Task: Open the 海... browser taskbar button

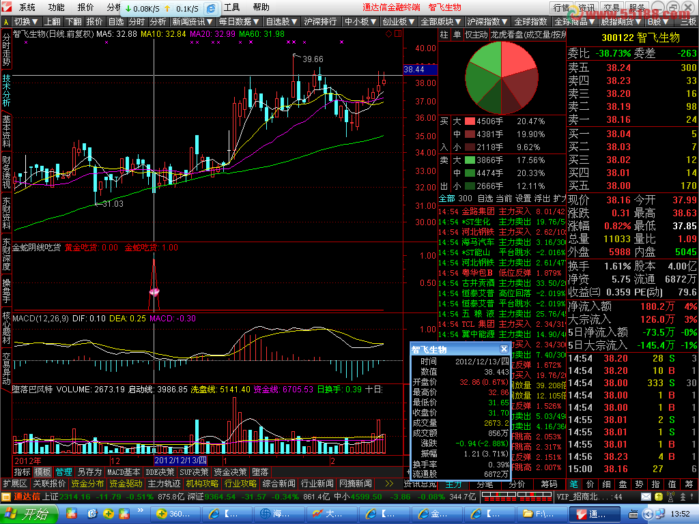Action: point(279,514)
